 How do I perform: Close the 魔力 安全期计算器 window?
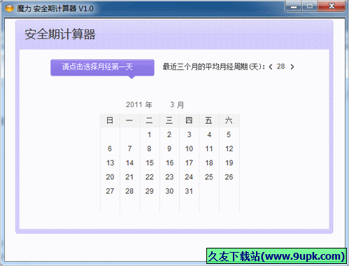pyautogui.click(x=332, y=6)
